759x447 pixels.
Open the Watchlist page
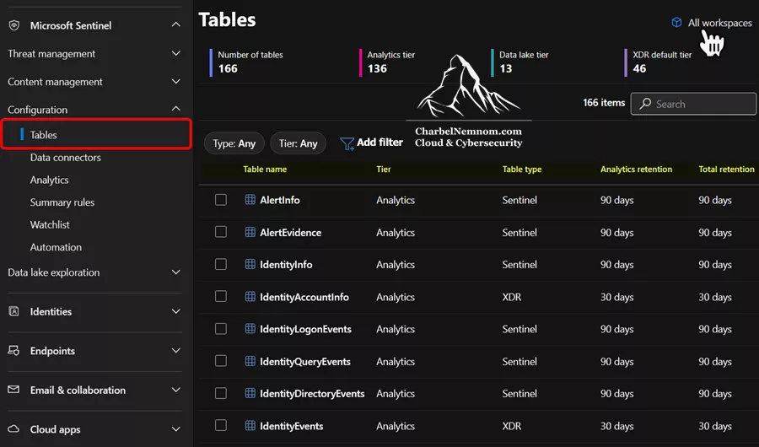tap(50, 224)
